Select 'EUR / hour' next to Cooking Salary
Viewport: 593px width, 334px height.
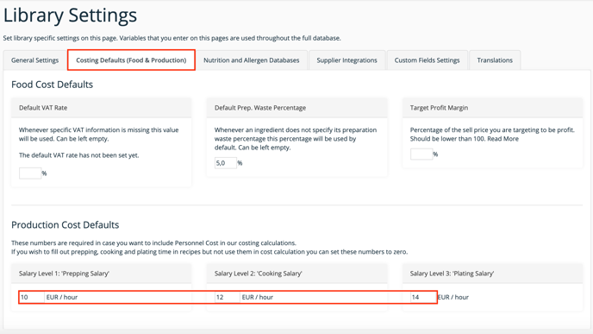[258, 297]
